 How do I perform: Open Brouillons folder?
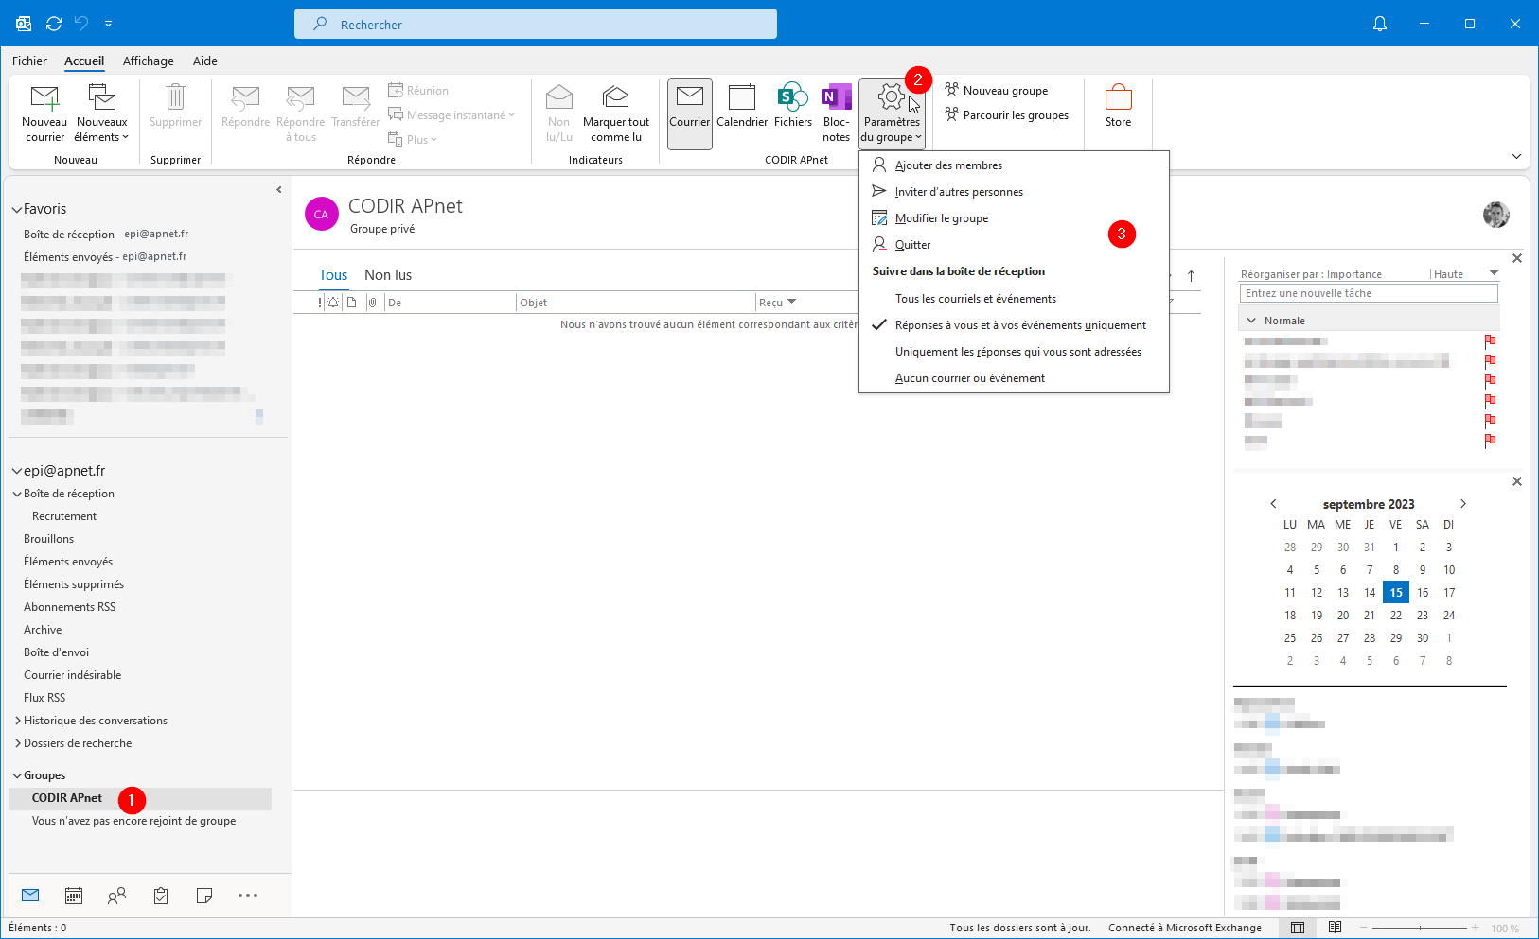(48, 539)
